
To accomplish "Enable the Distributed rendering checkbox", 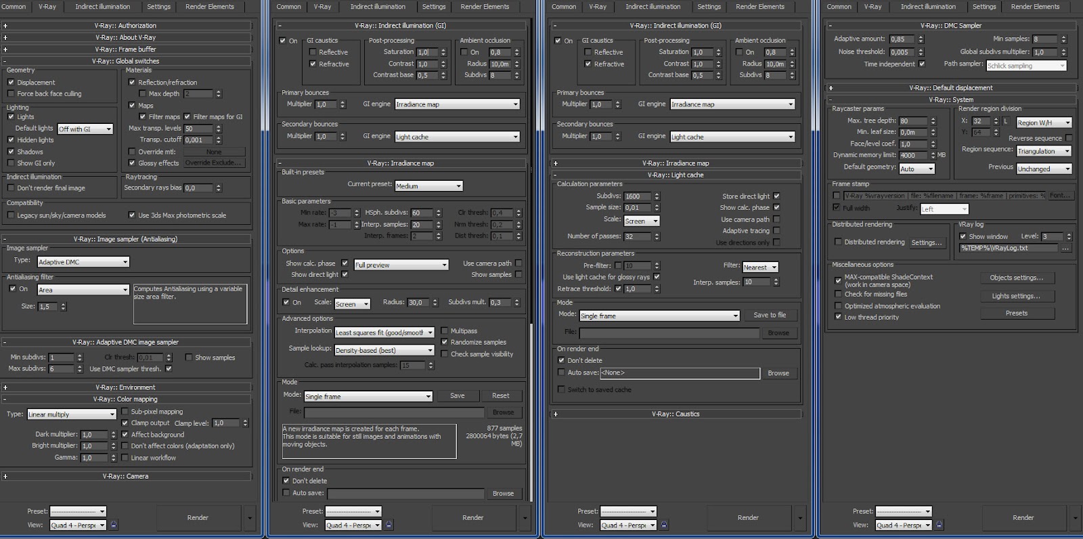I will [x=838, y=242].
